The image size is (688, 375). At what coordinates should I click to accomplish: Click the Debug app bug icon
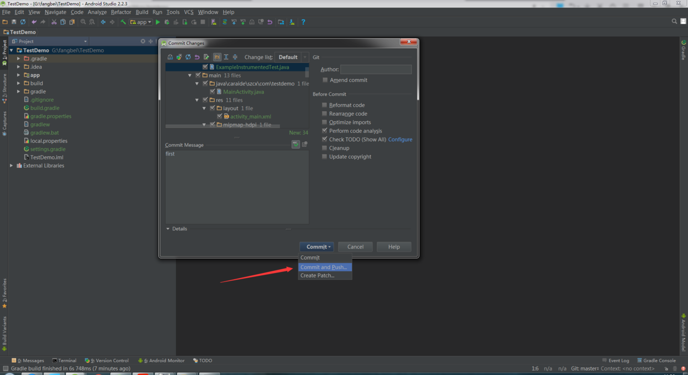[167, 22]
